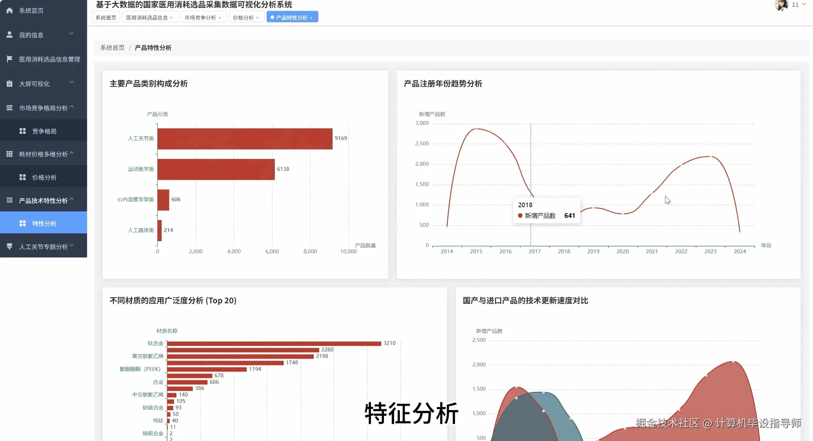This screenshot has width=813, height=441.
Task: Close the 市场竞争分析 tab
Action: tap(219, 18)
